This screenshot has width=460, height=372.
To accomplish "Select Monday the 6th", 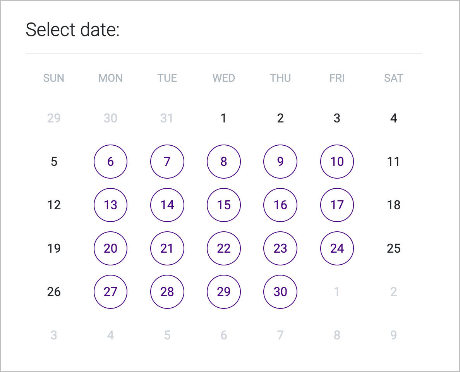I will tap(110, 162).
